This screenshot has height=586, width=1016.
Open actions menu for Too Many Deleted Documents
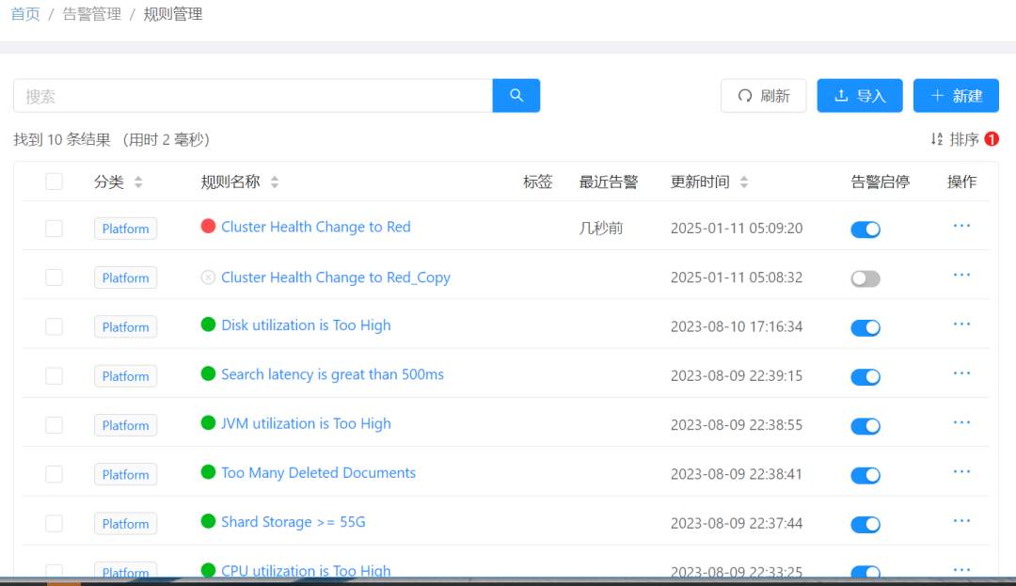tap(961, 472)
